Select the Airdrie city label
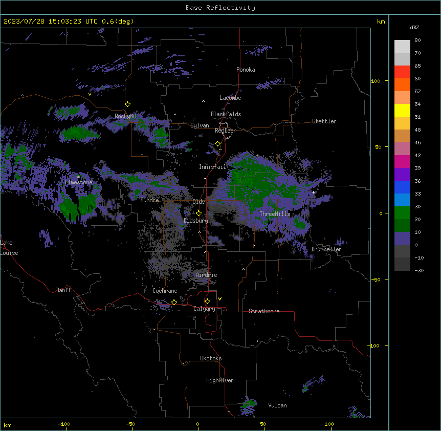Image resolution: width=441 pixels, height=431 pixels. (x=207, y=275)
